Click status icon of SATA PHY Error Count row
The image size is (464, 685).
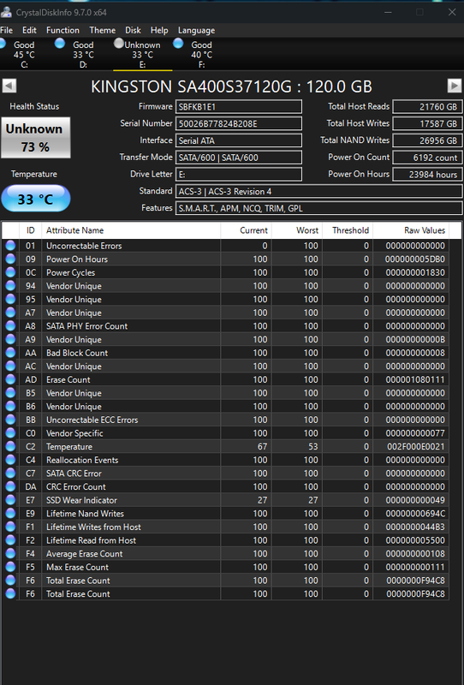click(10, 326)
